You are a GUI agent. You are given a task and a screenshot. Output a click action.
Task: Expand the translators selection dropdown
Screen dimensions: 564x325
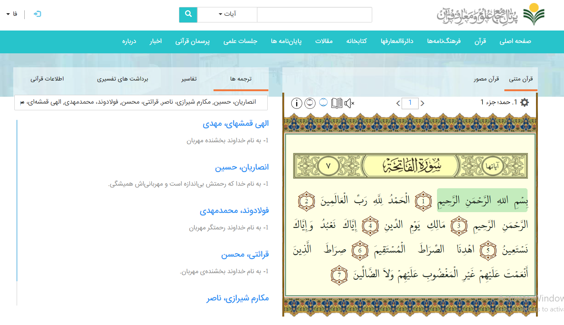click(141, 102)
